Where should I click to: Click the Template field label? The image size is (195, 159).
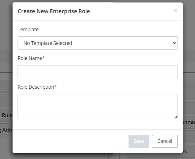(28, 29)
